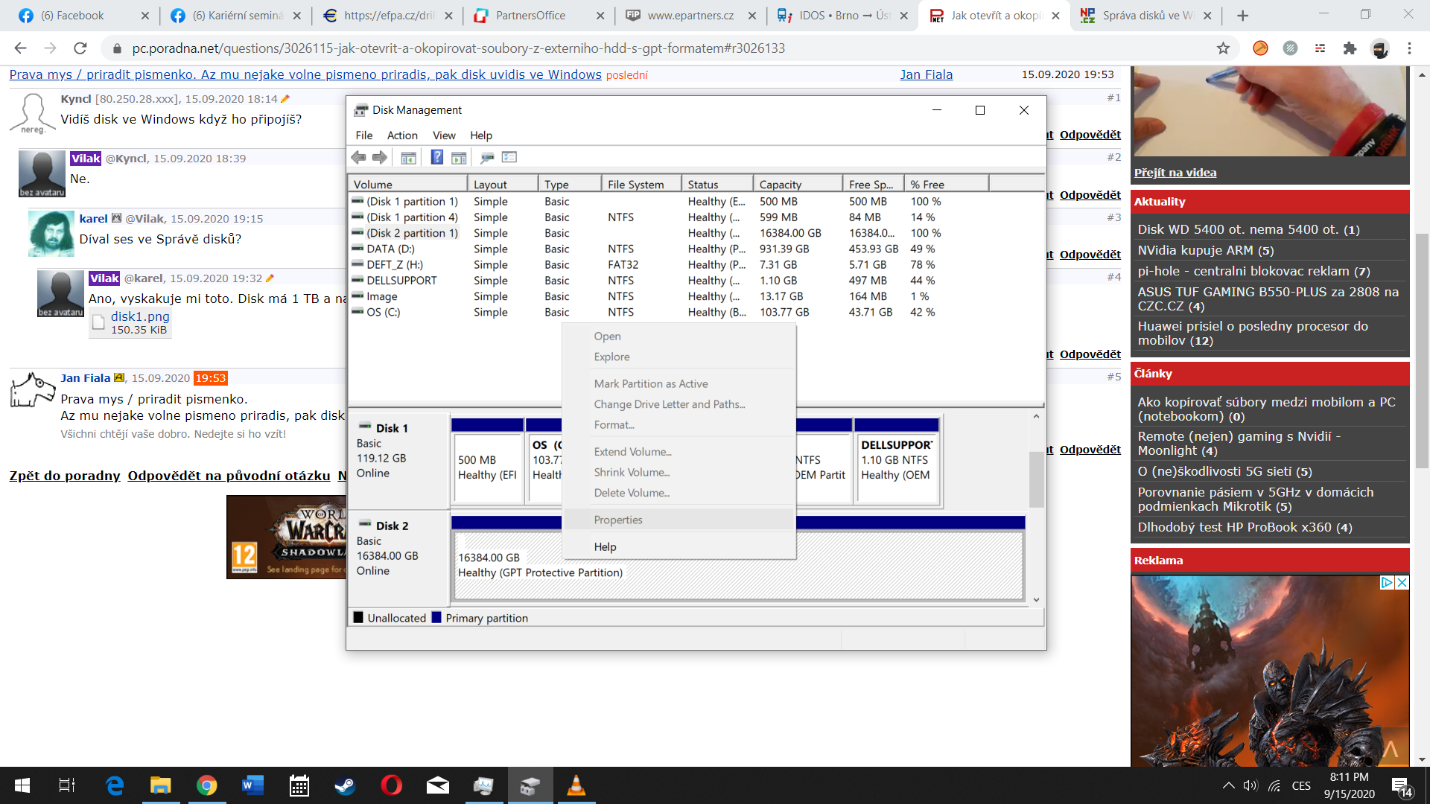This screenshot has width=1430, height=804.
Task: Click the checklist settings toolbar icon
Action: tap(509, 157)
